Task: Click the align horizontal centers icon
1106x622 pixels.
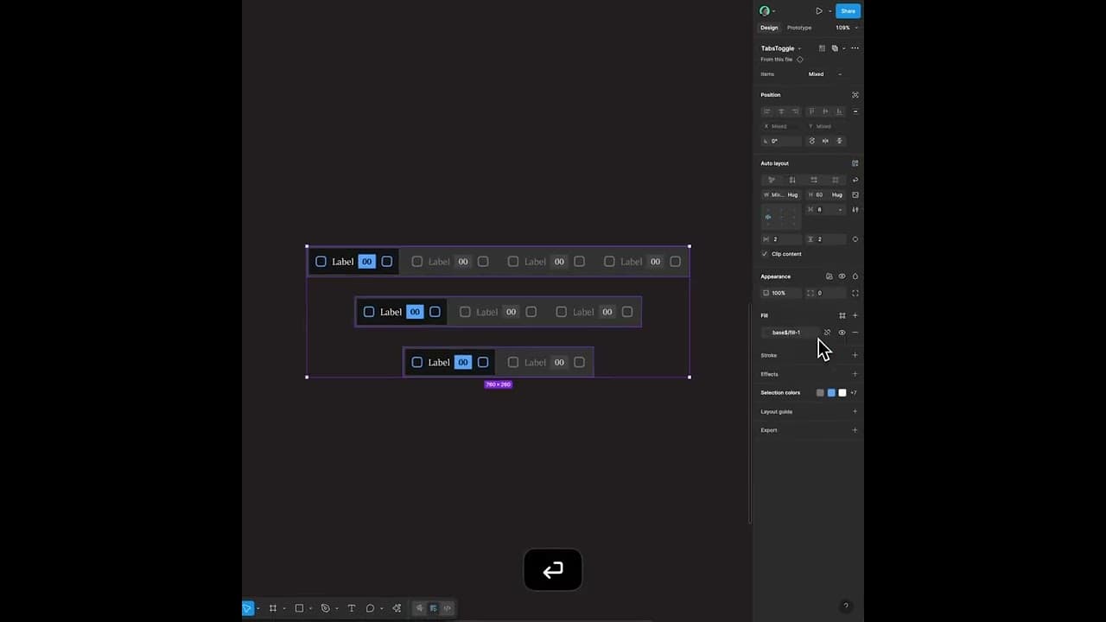Action: tap(781, 111)
